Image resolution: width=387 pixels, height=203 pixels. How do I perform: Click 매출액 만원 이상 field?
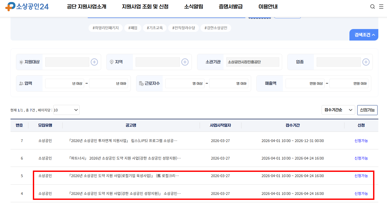point(305,83)
